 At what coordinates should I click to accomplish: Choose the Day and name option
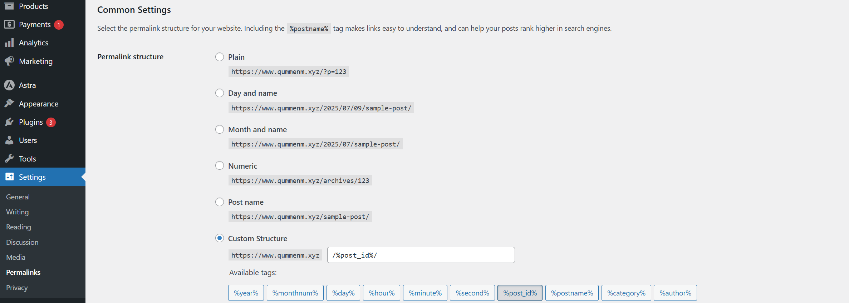[x=220, y=93]
